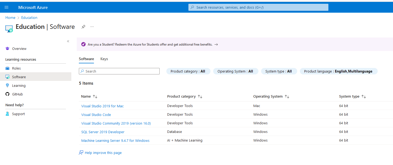Click the Overview graduation cap icon

tap(7, 49)
